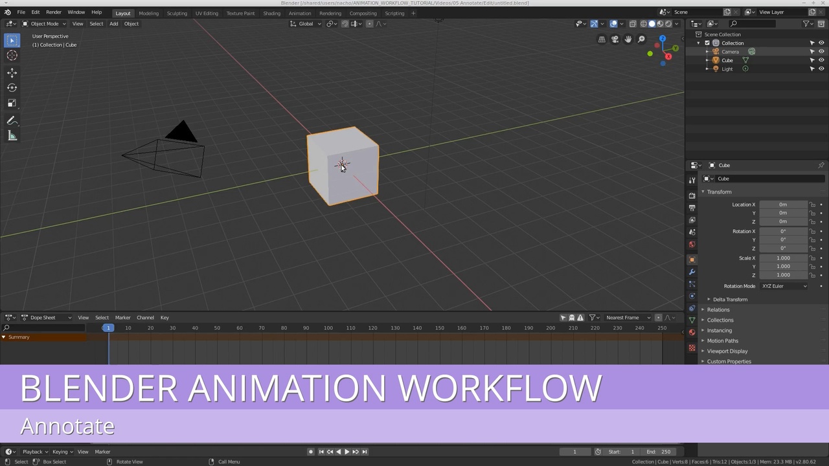This screenshot has height=466, width=829.
Task: Open the Dope Sheet Channel menu
Action: pos(145,318)
